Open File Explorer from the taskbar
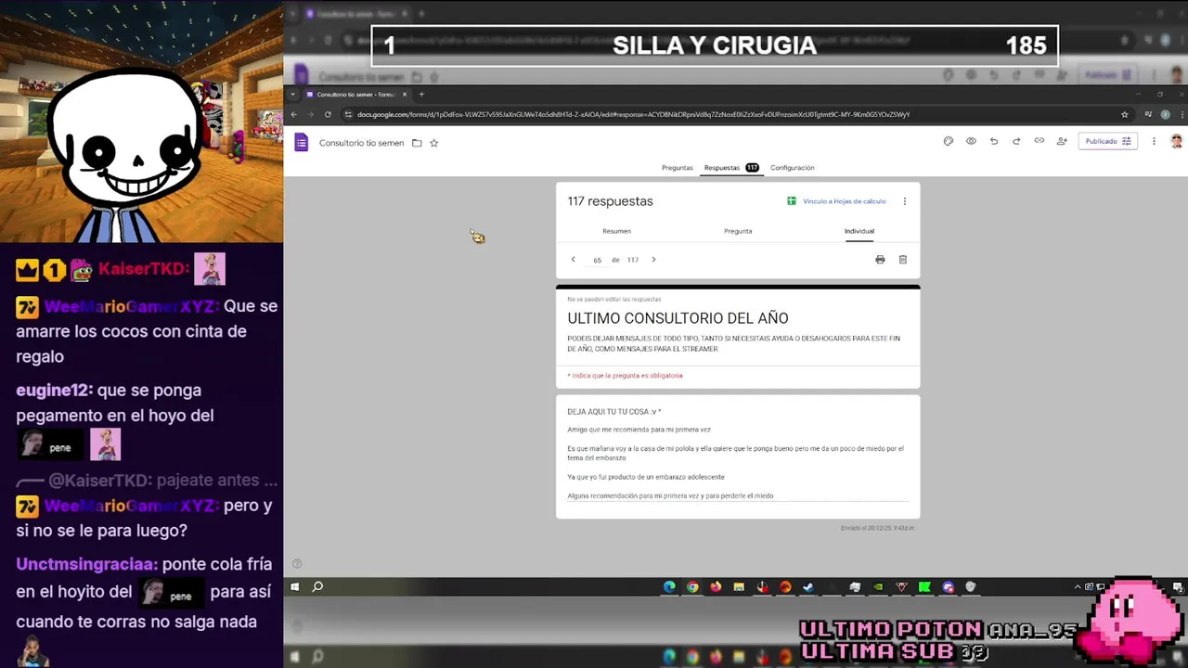This screenshot has height=668, width=1188. [739, 586]
